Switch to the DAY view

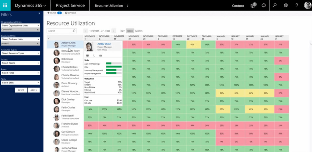tap(123, 31)
